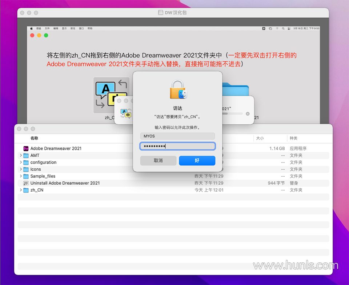
Task: Sort by the 种类 column header
Action: coord(293,138)
